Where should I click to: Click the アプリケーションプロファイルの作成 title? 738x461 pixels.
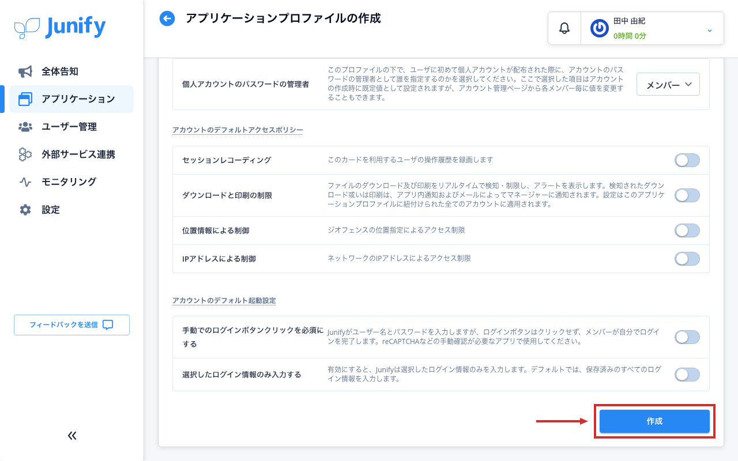(283, 18)
